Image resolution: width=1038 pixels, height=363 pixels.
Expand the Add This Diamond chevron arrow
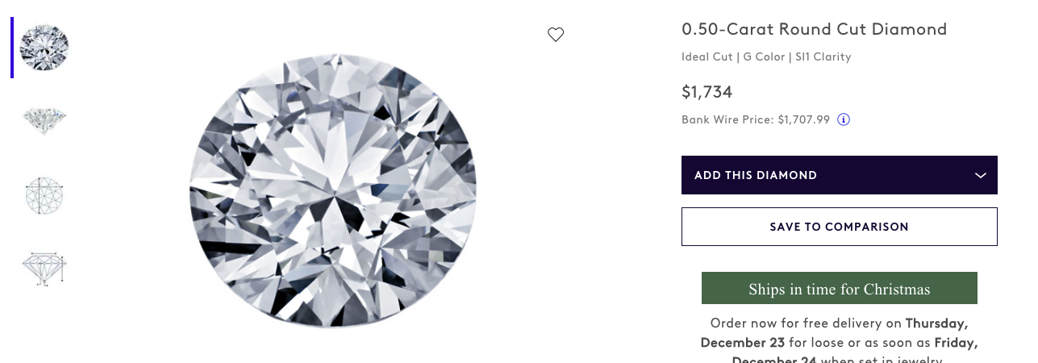(x=981, y=175)
